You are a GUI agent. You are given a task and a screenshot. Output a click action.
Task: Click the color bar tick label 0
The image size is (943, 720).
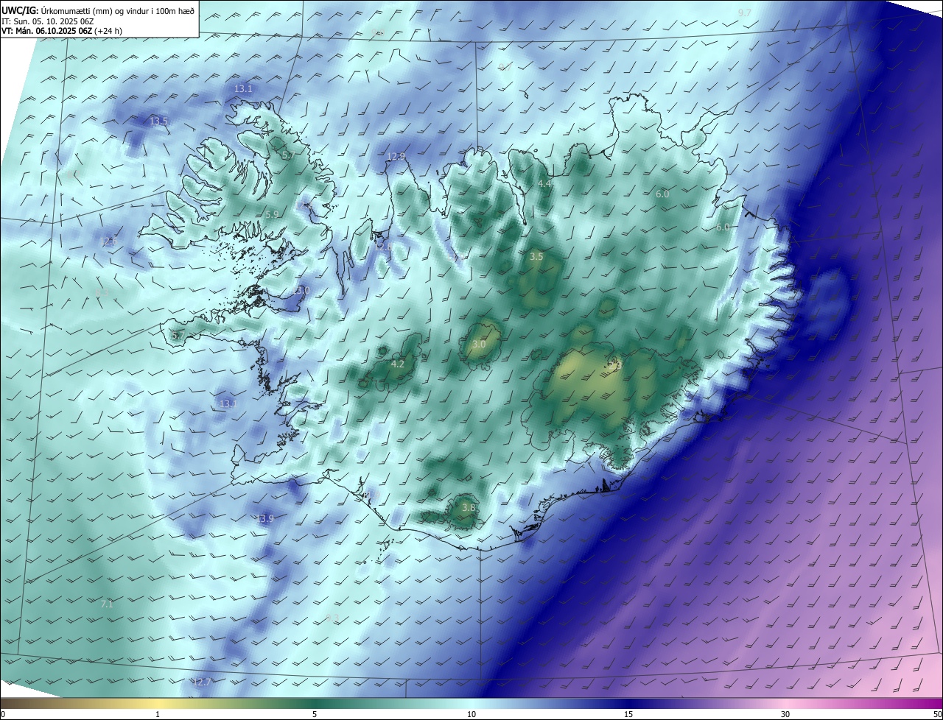pyautogui.click(x=2, y=714)
